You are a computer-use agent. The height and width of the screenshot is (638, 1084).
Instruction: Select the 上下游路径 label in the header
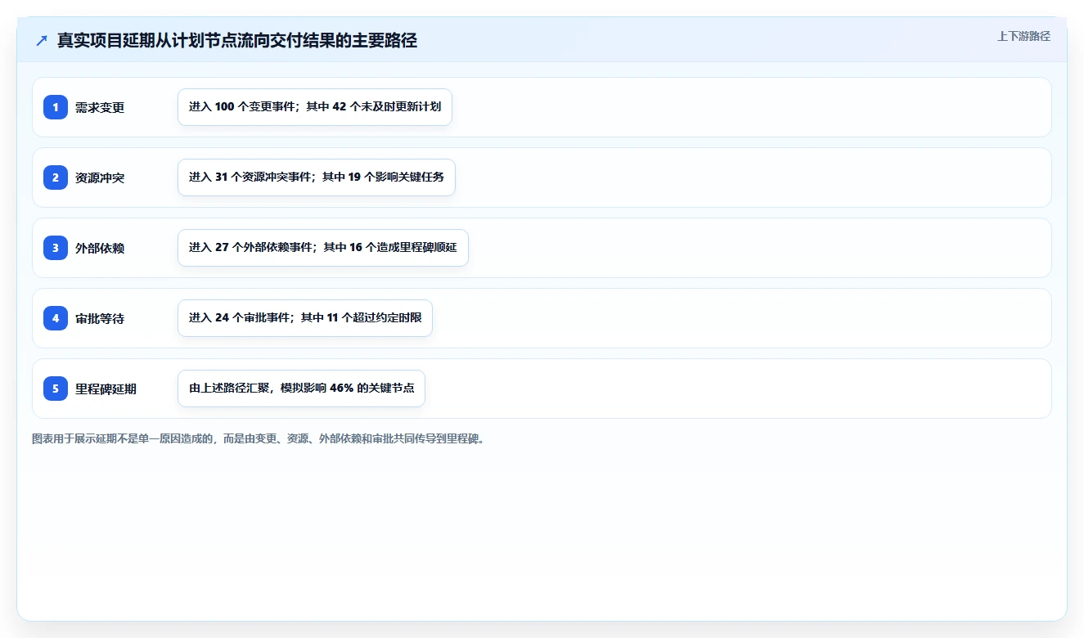(x=1023, y=36)
